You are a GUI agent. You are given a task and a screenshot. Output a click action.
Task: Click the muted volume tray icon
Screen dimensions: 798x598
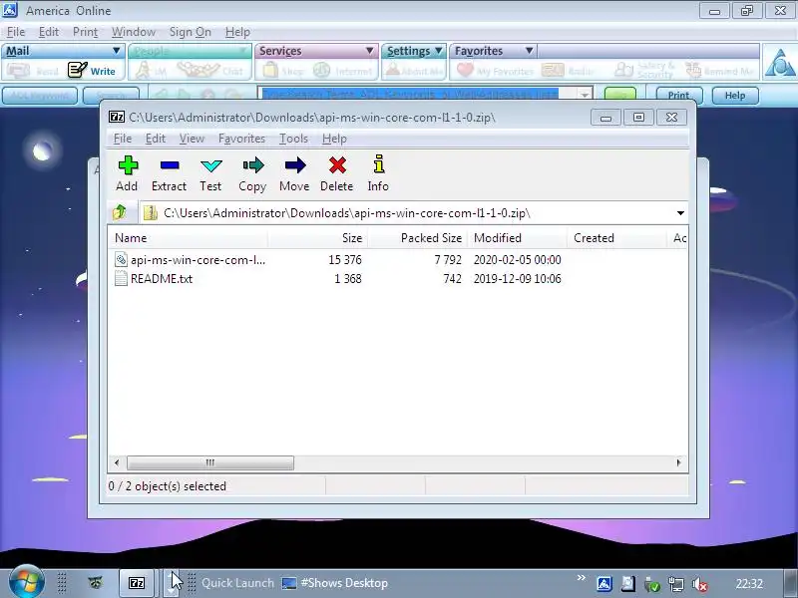click(700, 584)
